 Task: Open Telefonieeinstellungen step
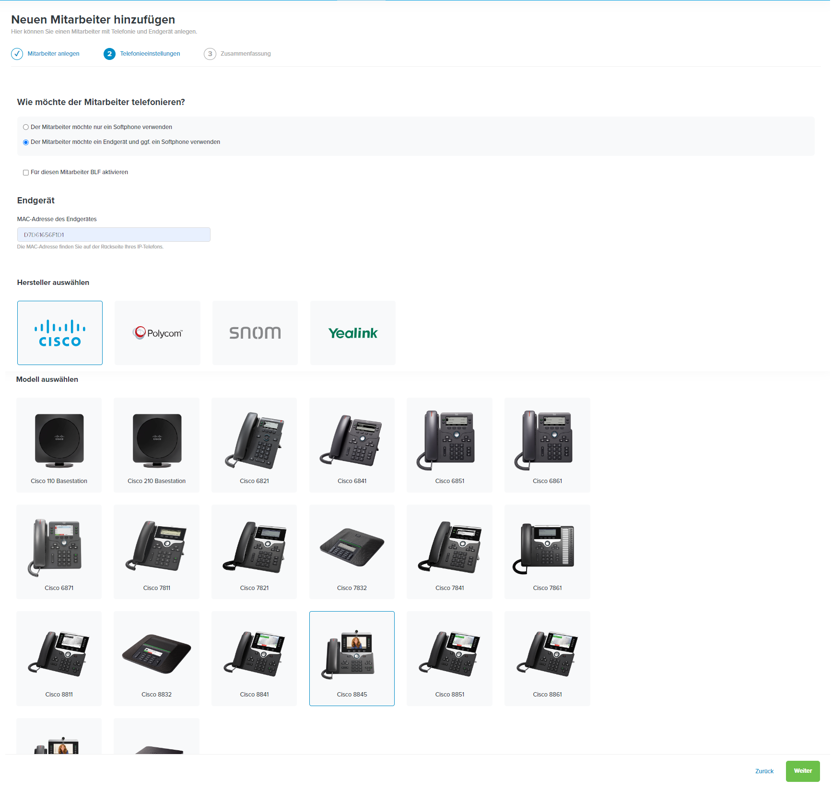pyautogui.click(x=150, y=54)
